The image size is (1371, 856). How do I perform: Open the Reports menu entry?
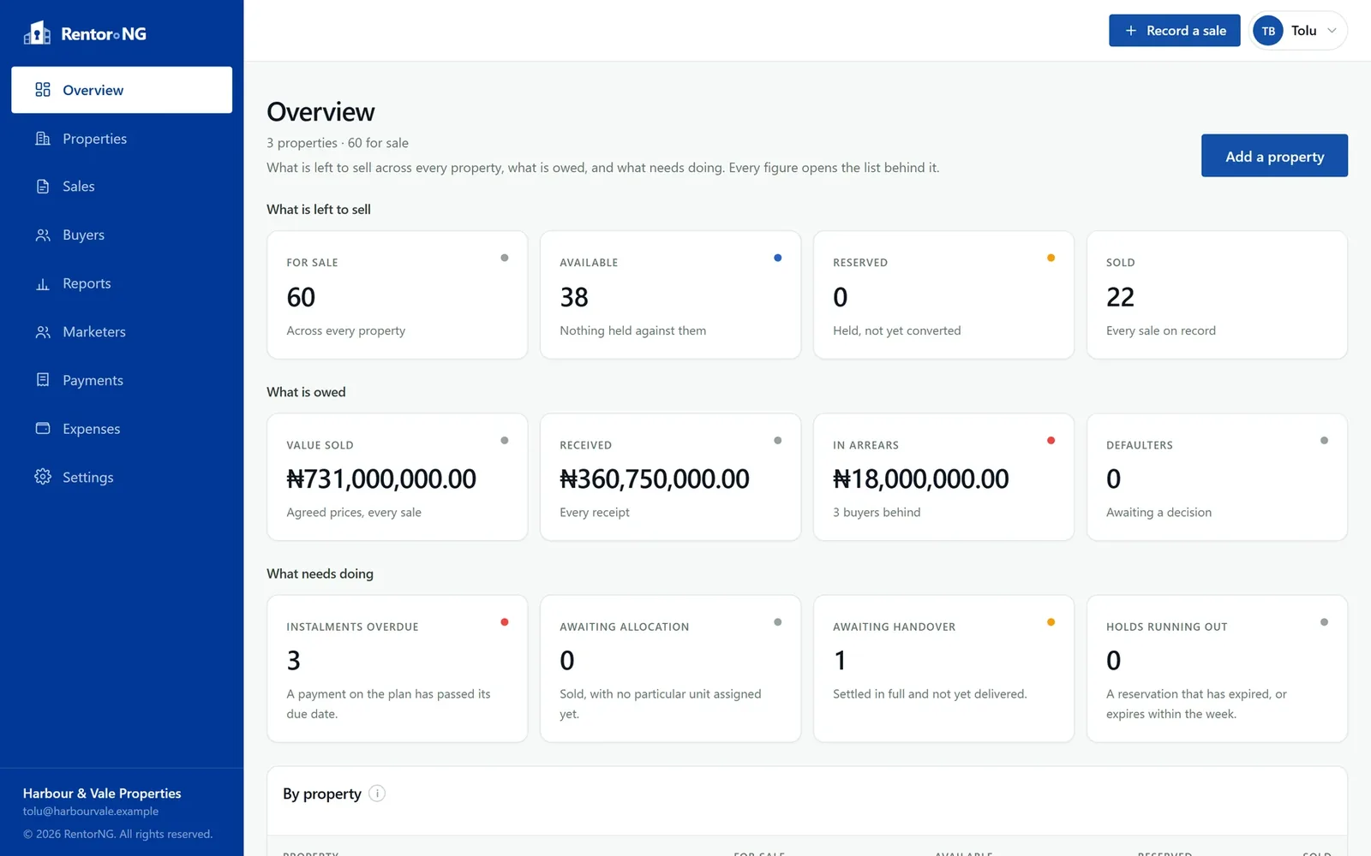tap(122, 283)
